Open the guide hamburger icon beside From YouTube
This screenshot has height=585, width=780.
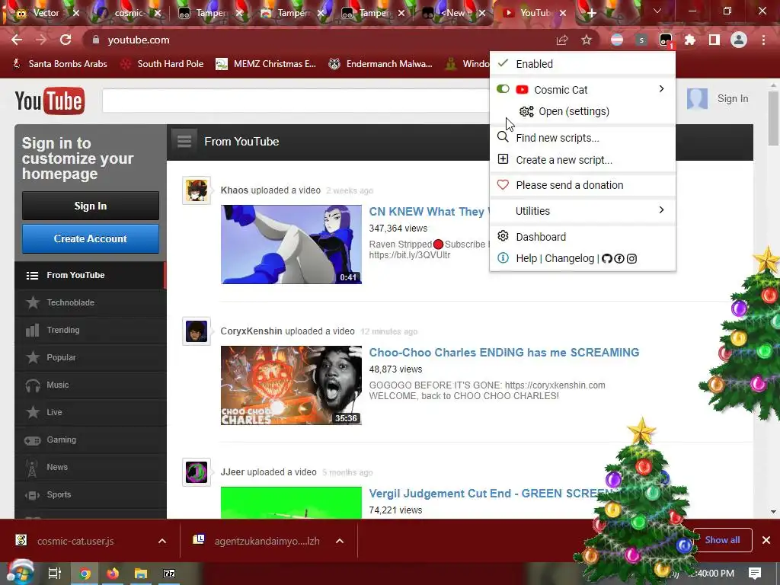184,141
